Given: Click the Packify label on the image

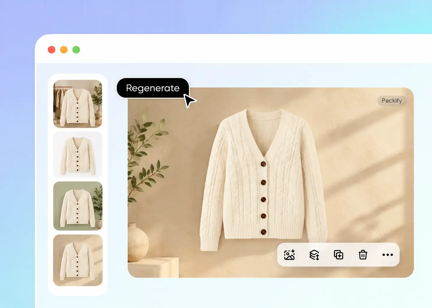Looking at the screenshot, I should pyautogui.click(x=392, y=101).
